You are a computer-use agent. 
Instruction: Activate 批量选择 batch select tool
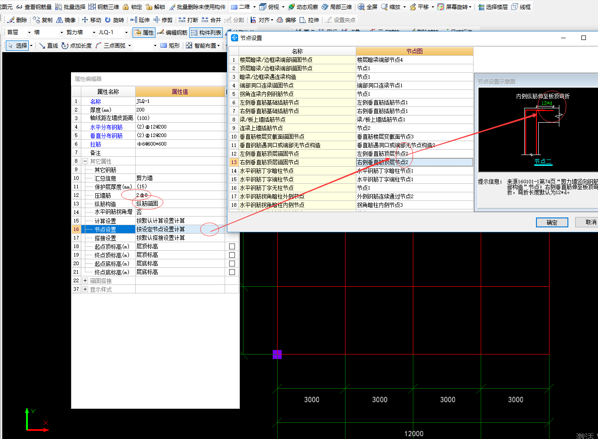pyautogui.click(x=71, y=7)
